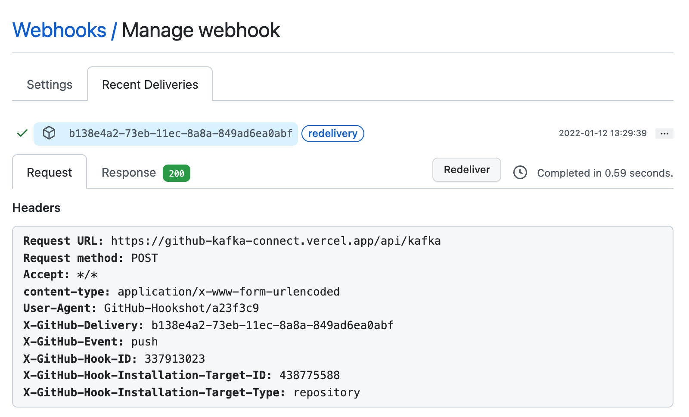
Task: Click the Headers section title
Action: (36, 208)
